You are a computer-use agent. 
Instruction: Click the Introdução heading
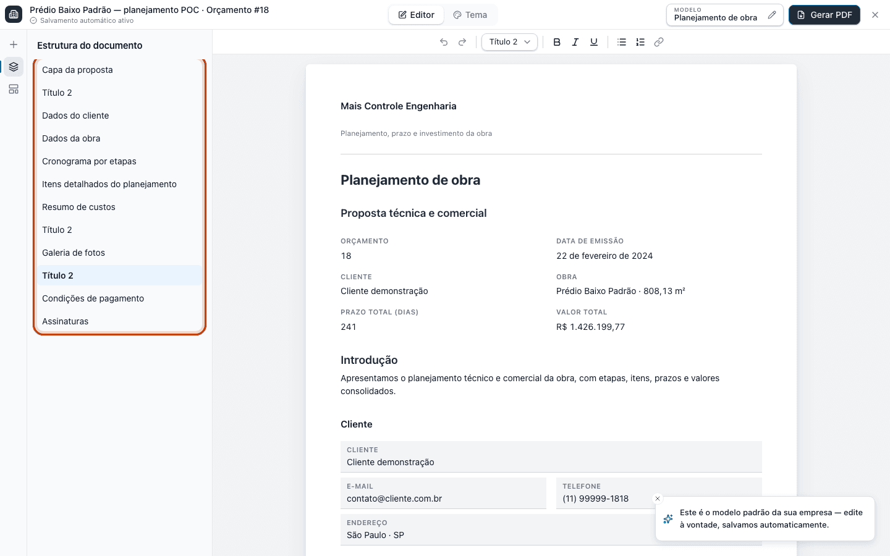tap(369, 360)
